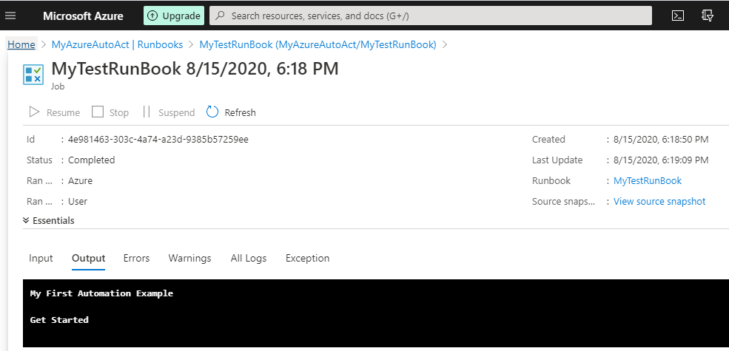Go to the Home breadcrumb
This screenshot has width=729, height=351.
(x=21, y=44)
